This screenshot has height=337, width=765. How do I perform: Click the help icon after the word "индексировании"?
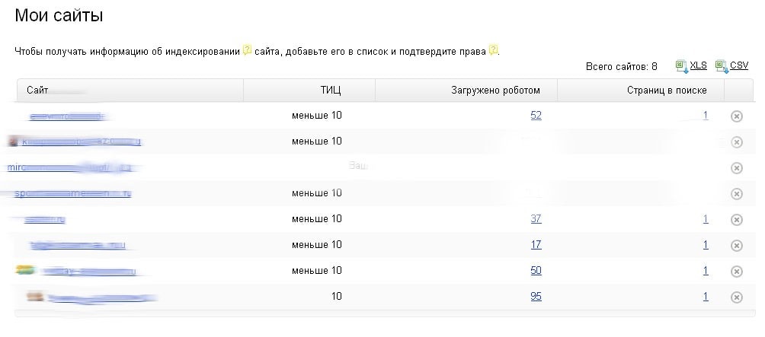(247, 51)
